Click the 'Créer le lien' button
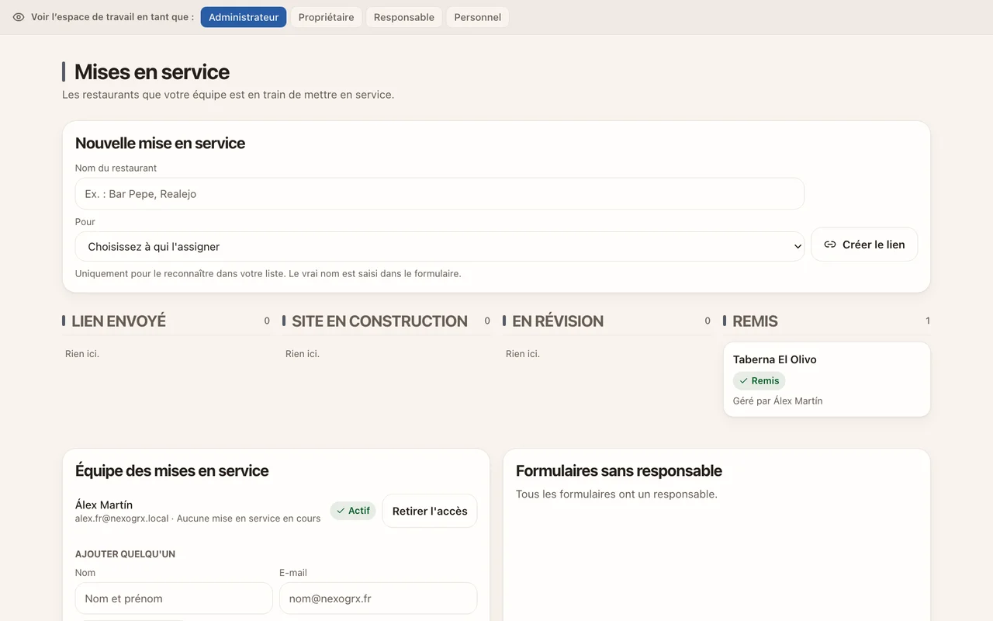Viewport: 993px width, 621px height. click(864, 245)
